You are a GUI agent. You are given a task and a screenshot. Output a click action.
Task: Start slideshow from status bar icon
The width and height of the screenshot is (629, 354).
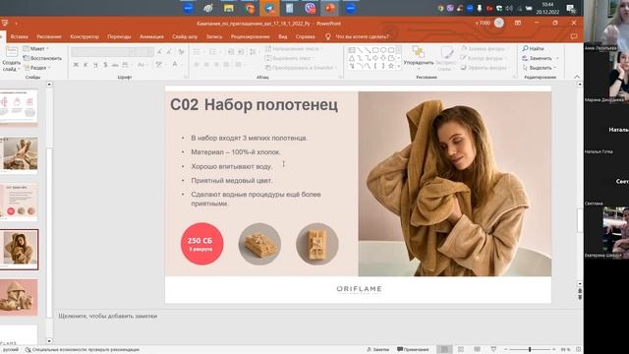[493, 350]
